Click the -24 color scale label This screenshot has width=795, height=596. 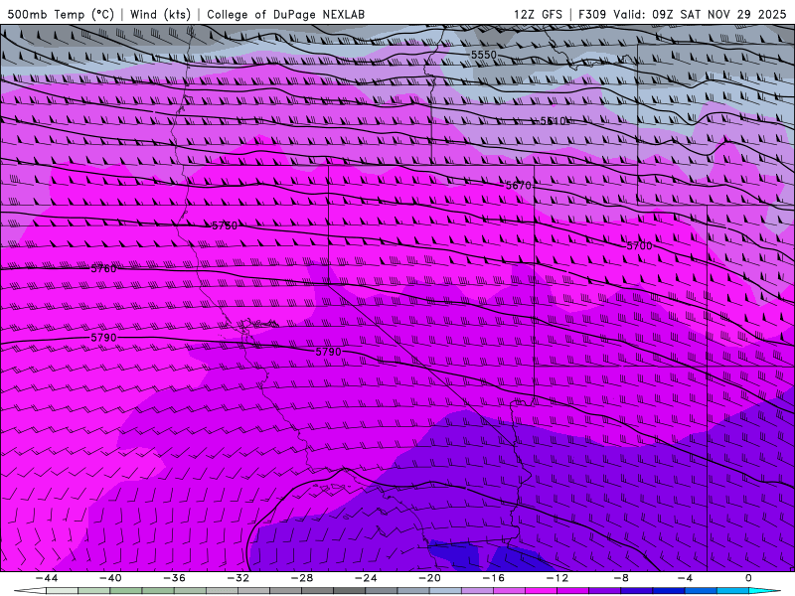pos(366,578)
